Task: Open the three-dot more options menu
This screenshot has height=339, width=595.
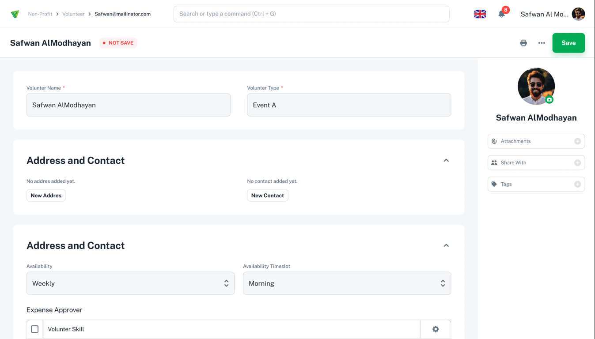Action: (542, 43)
